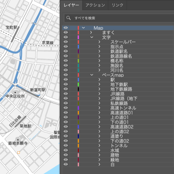The width and height of the screenshot is (174, 174).
Task: Select the 河川名 layer name
Action: (x=117, y=70)
